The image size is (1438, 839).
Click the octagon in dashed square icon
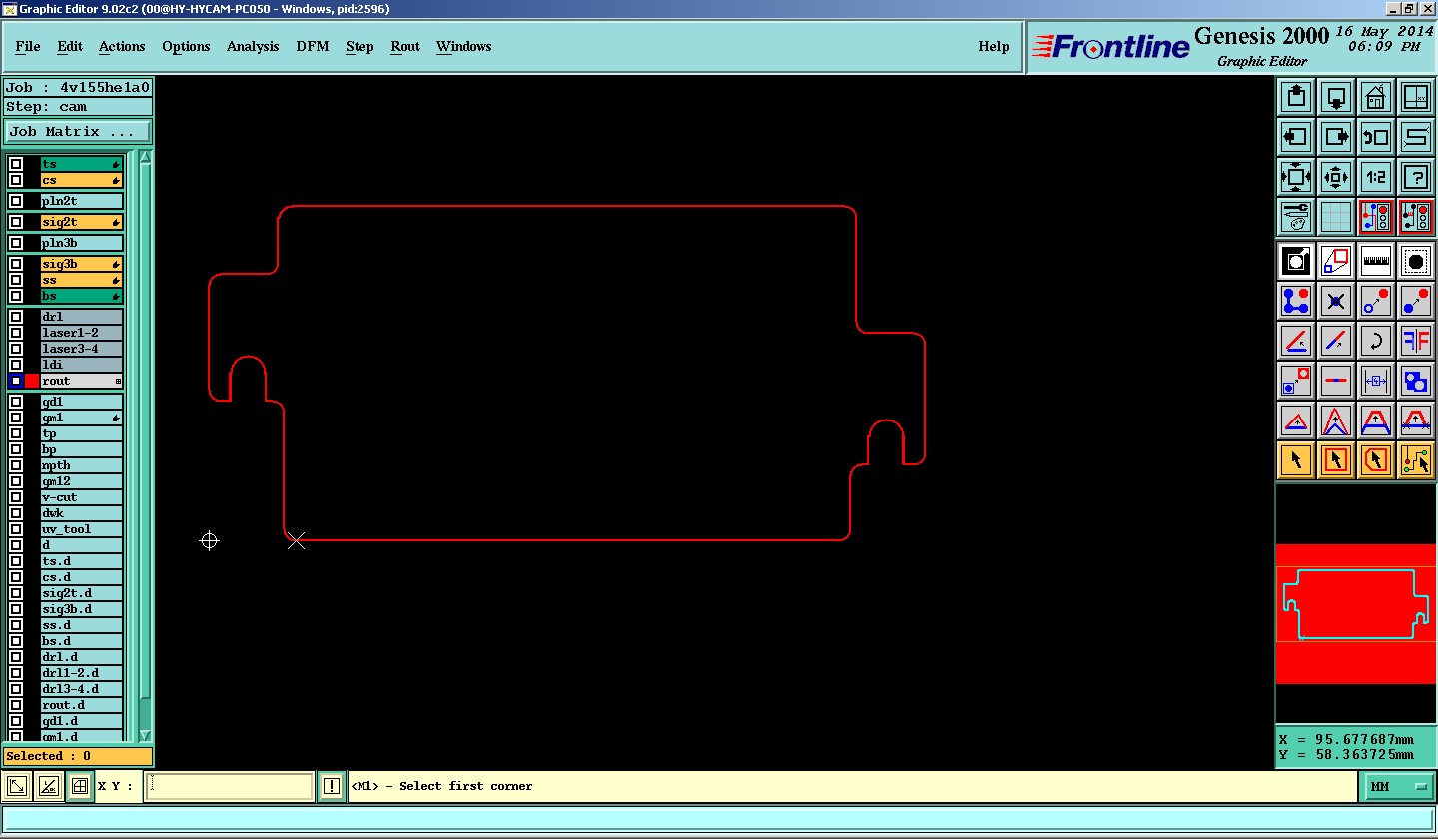(1416, 262)
